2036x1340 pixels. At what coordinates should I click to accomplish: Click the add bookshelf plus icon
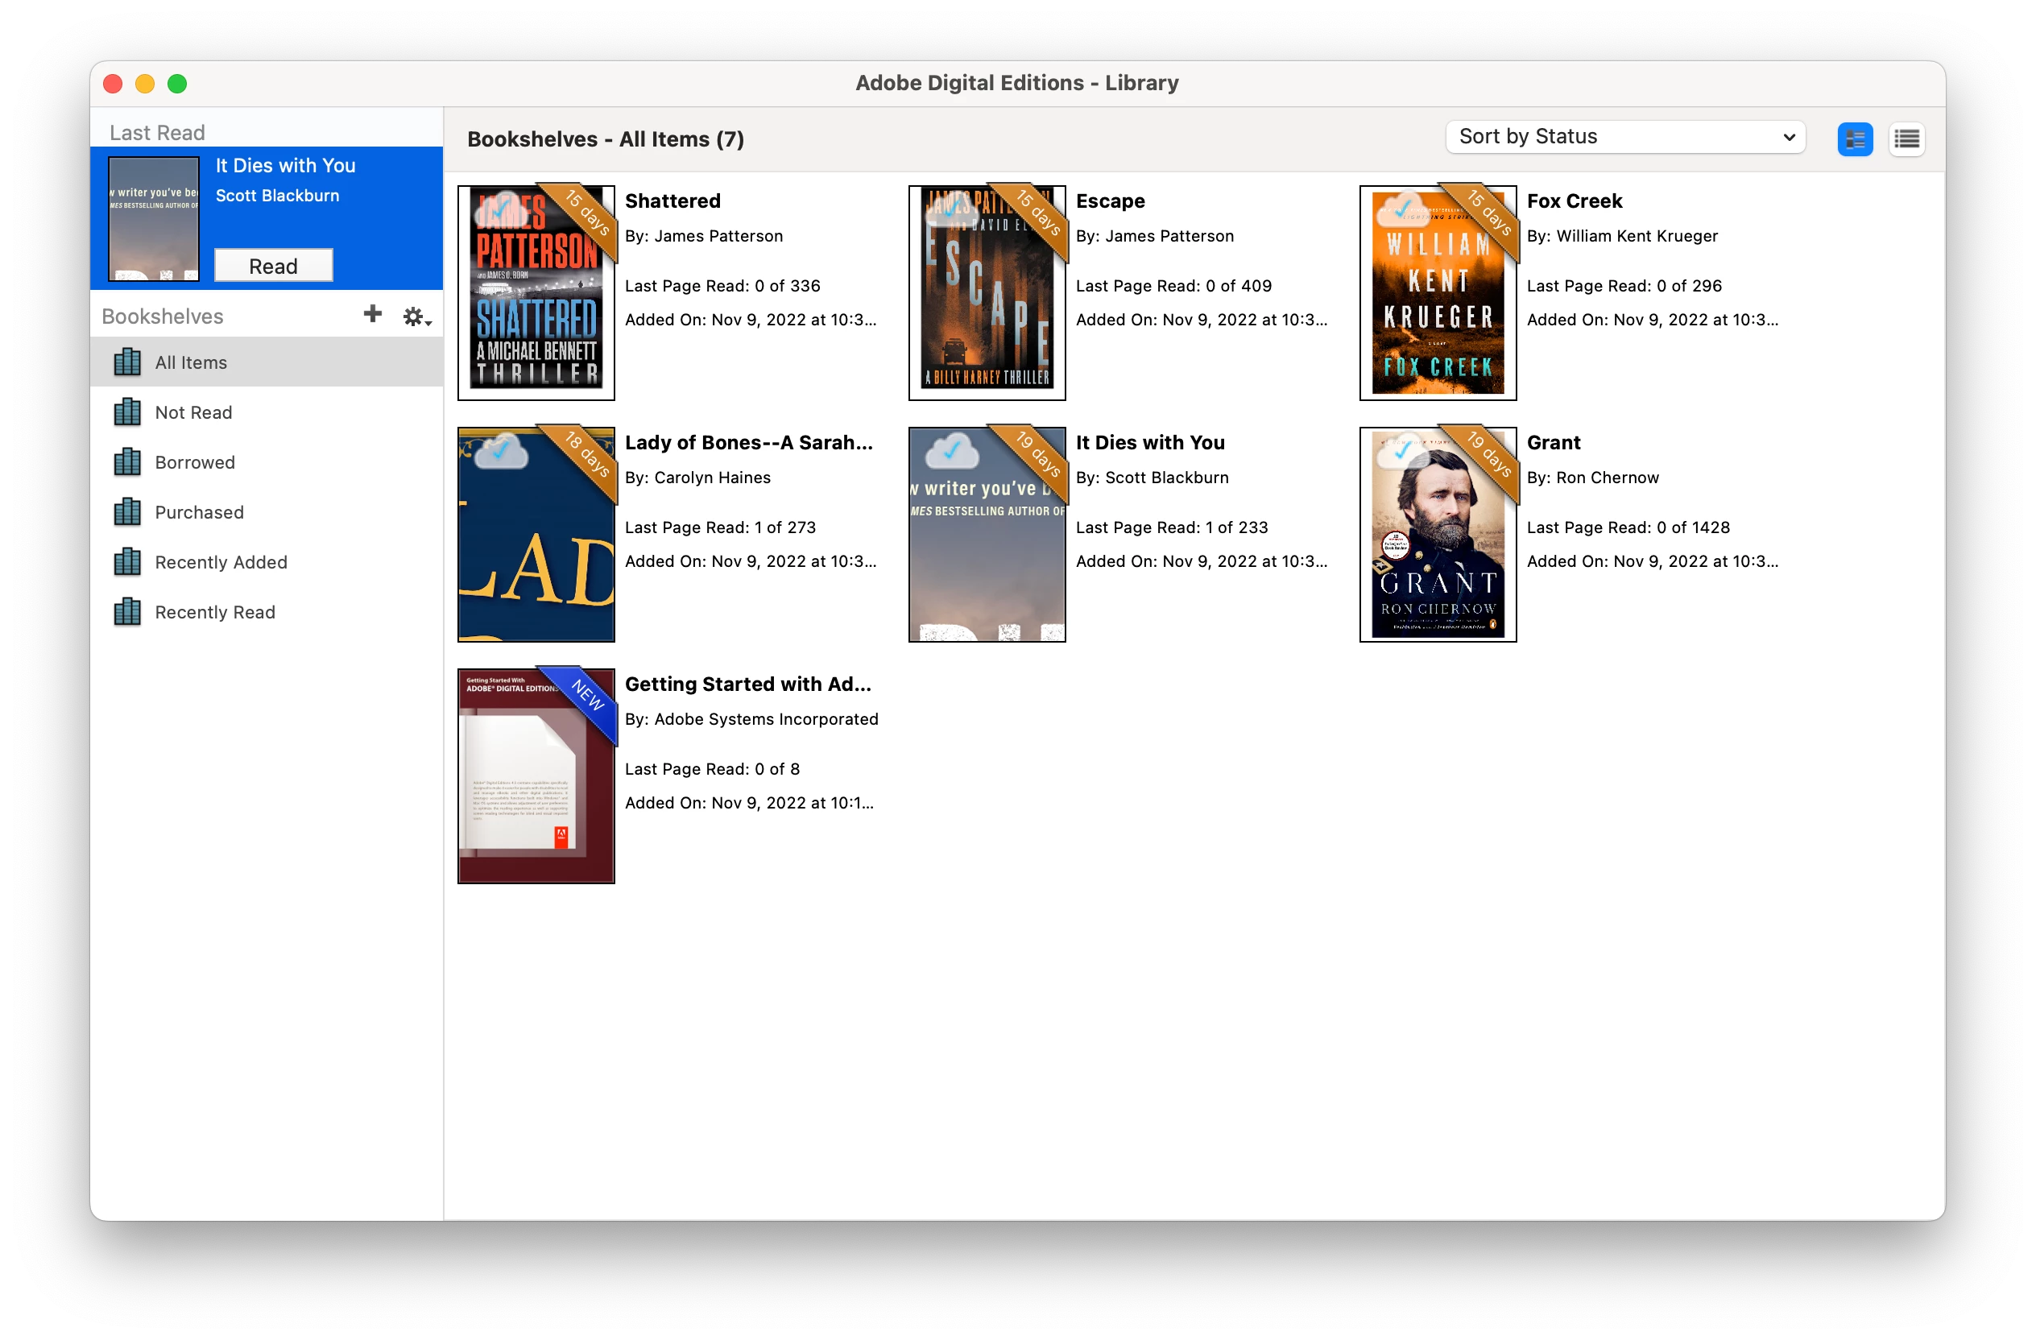point(372,315)
